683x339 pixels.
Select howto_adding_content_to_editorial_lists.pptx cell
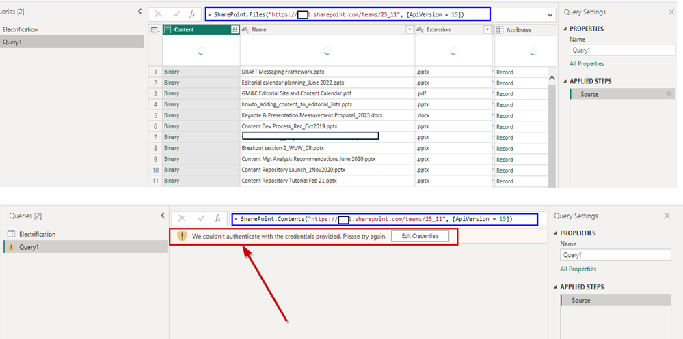coord(327,104)
